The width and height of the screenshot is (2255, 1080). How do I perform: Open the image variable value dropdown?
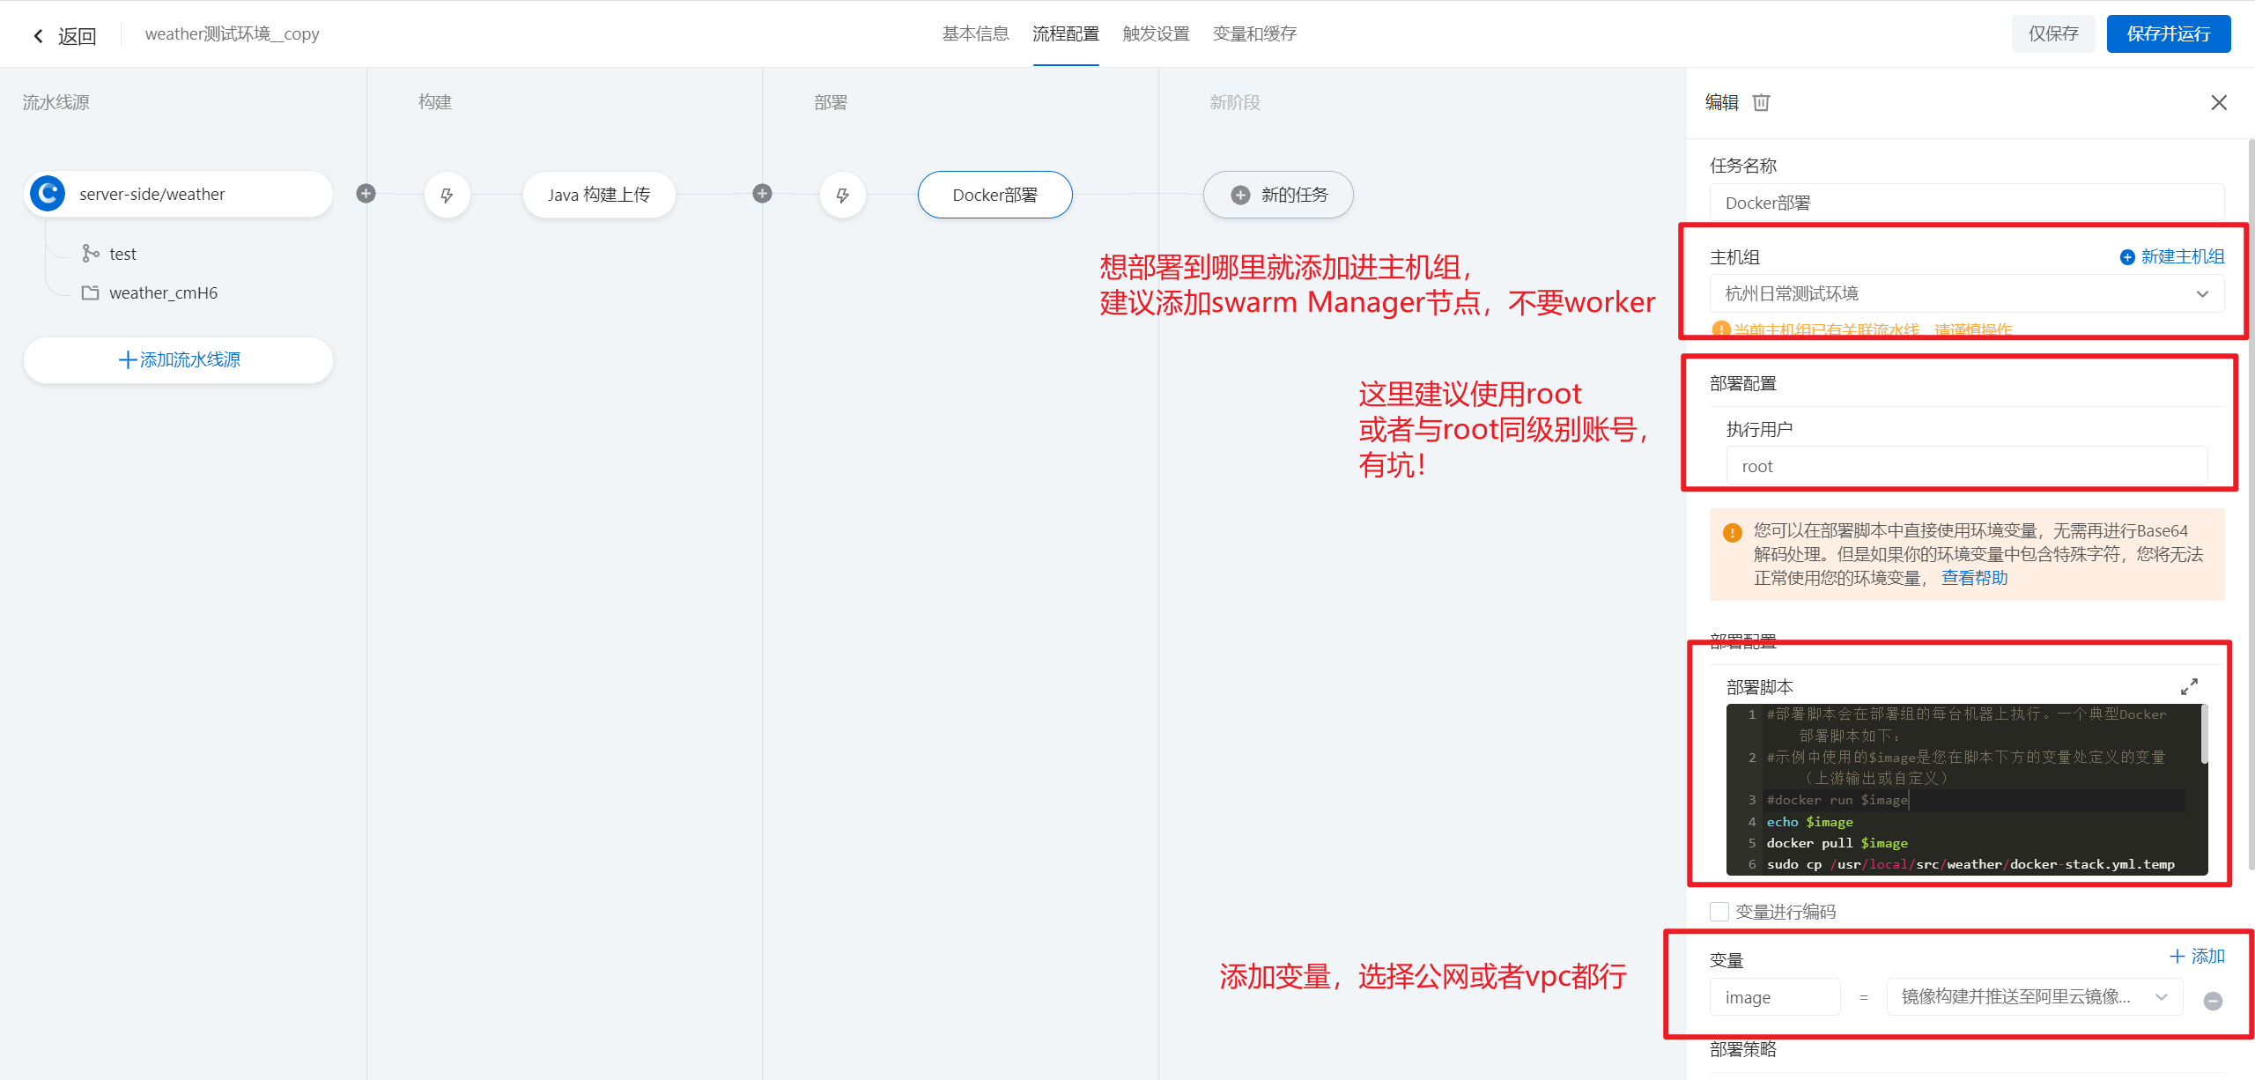2034,997
